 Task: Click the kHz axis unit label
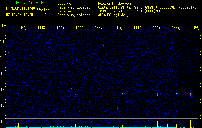pyautogui.click(x=3, y=26)
